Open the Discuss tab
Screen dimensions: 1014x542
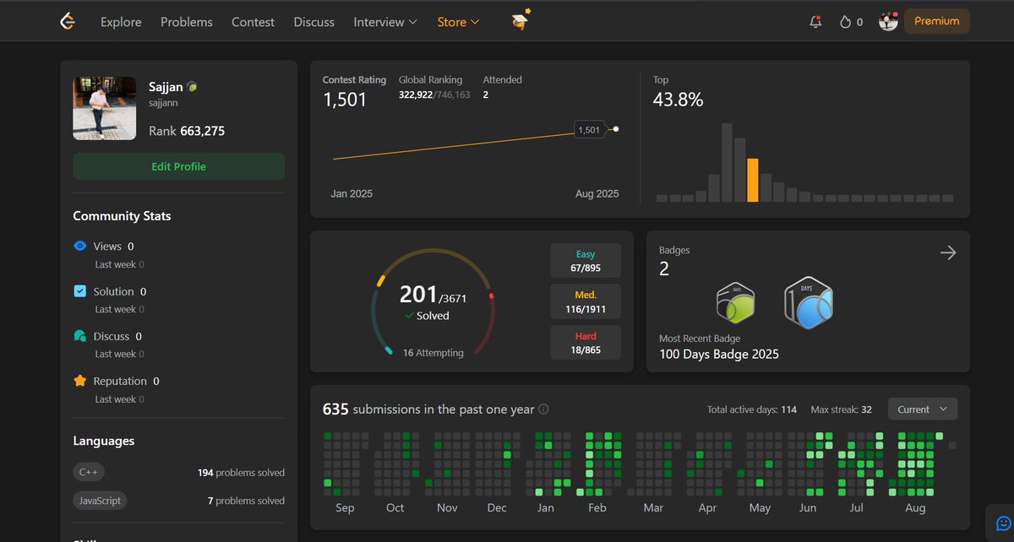(x=313, y=22)
